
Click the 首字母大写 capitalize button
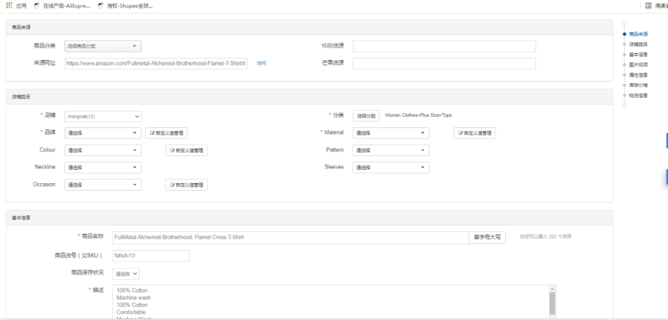(x=487, y=237)
